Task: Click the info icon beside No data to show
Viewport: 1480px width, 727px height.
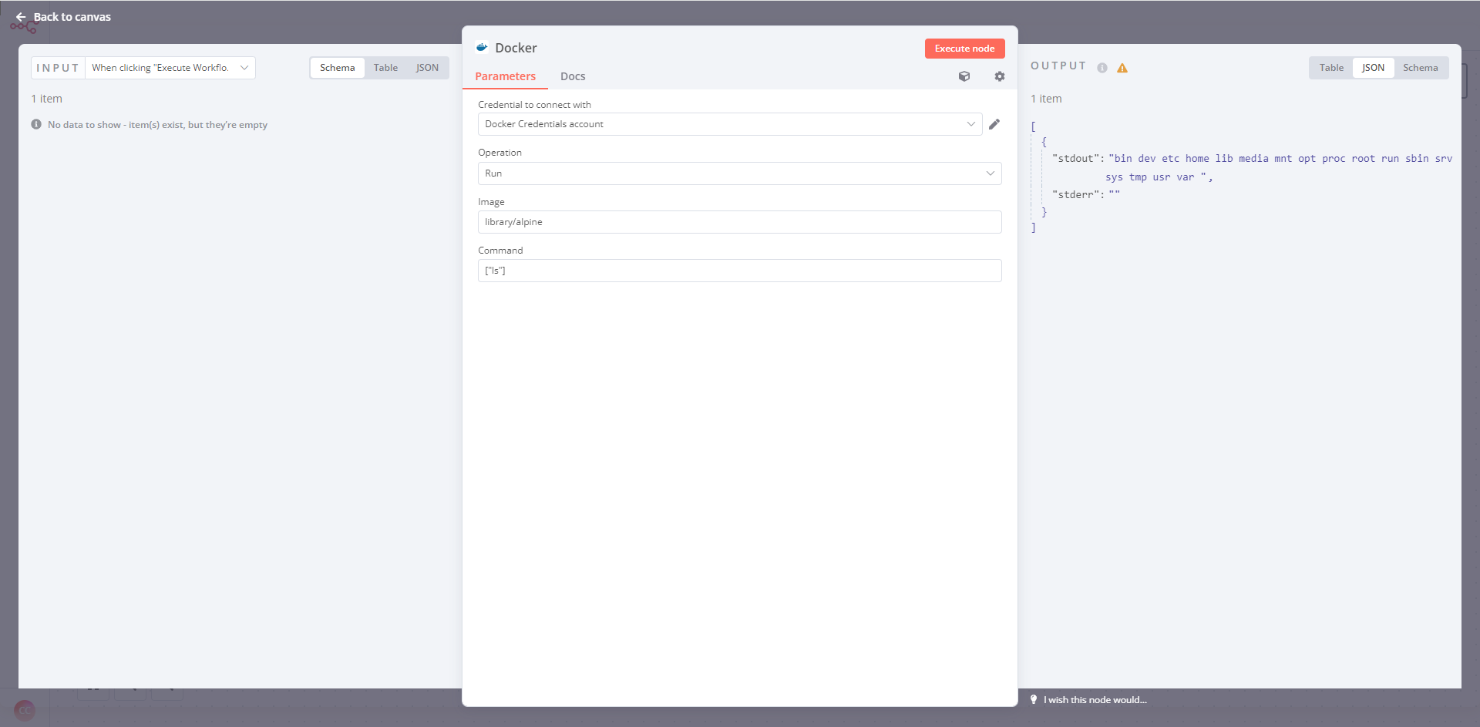Action: coord(36,124)
